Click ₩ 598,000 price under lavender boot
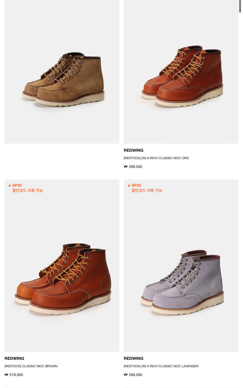 133,375
